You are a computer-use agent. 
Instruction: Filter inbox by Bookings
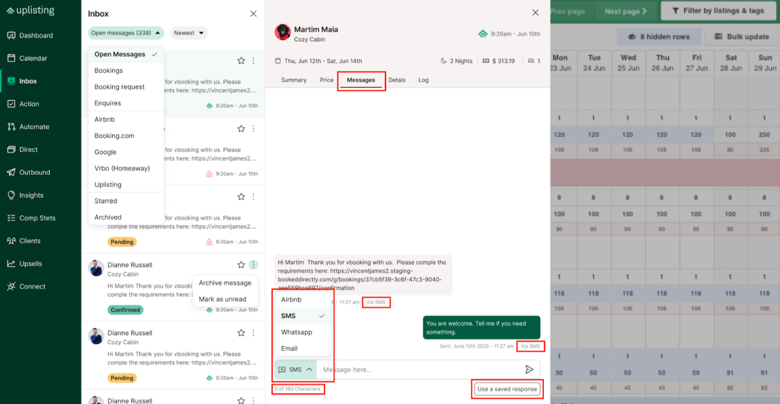(126, 71)
